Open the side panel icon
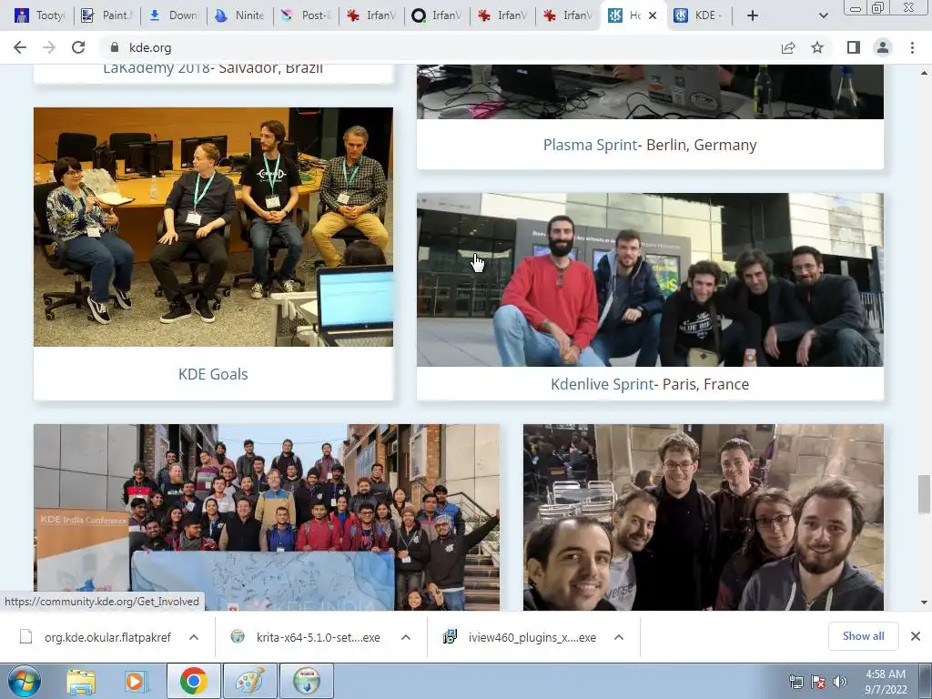The width and height of the screenshot is (932, 699). [x=854, y=47]
